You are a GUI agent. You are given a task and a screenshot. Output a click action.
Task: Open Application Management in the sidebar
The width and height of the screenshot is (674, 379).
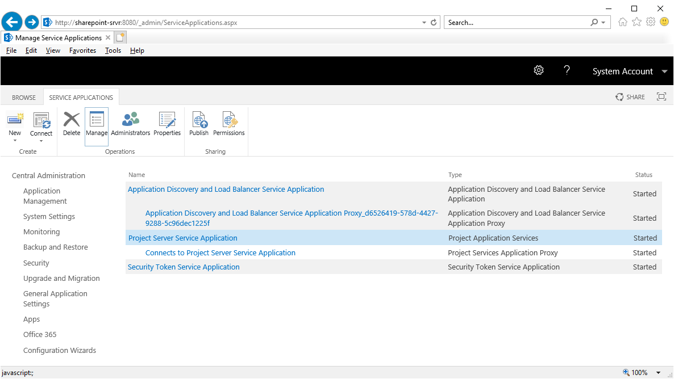(45, 196)
